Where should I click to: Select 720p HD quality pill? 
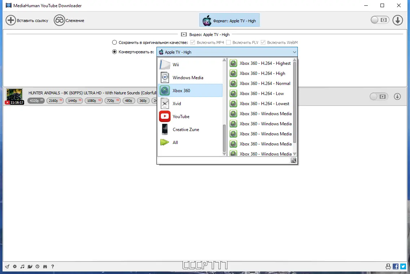point(113,100)
